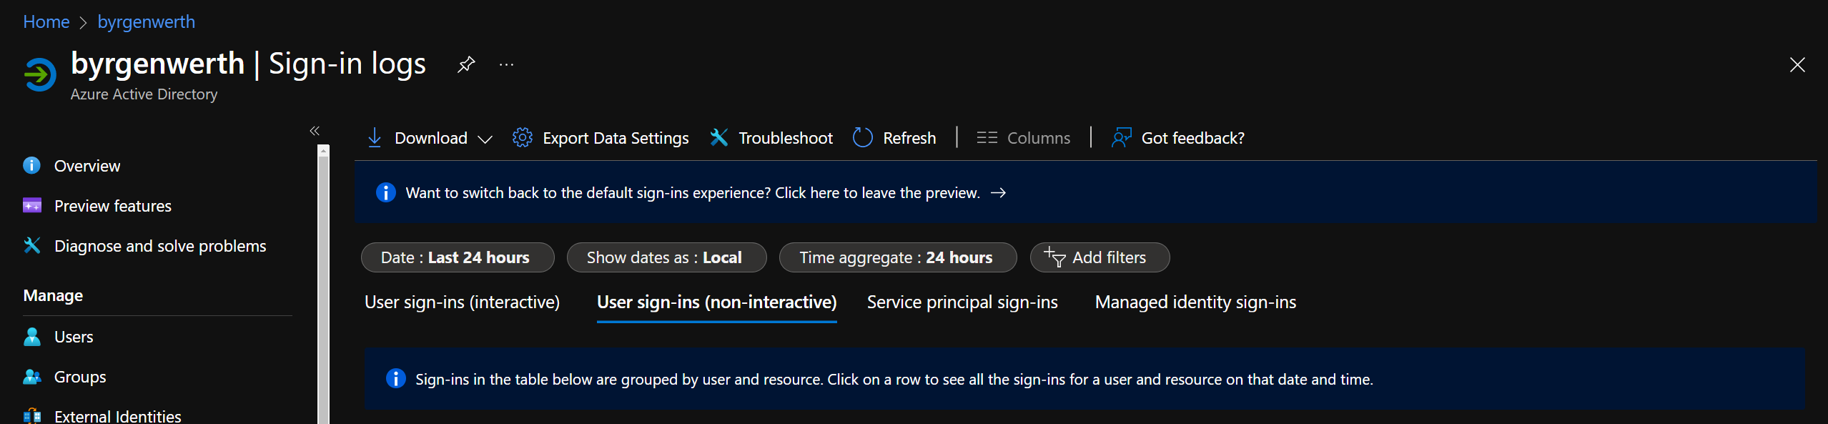Close the Sign-in logs blade
Image resolution: width=1828 pixels, height=424 pixels.
pos(1797,65)
